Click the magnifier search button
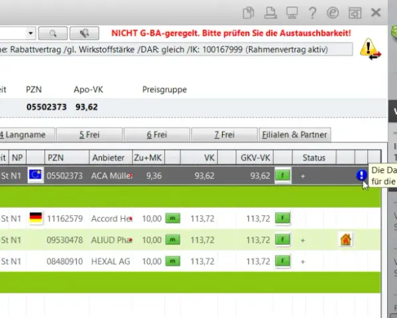The height and width of the screenshot is (318, 397). click(53, 33)
